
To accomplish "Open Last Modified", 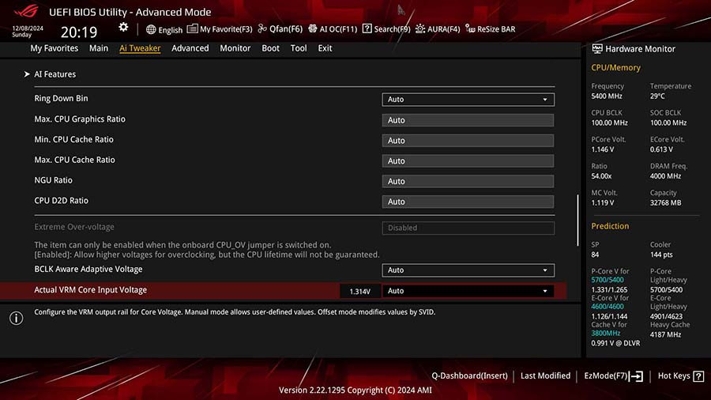I will click(x=545, y=376).
